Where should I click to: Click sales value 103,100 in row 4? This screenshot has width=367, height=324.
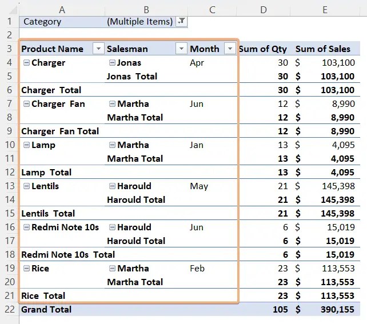coord(338,63)
